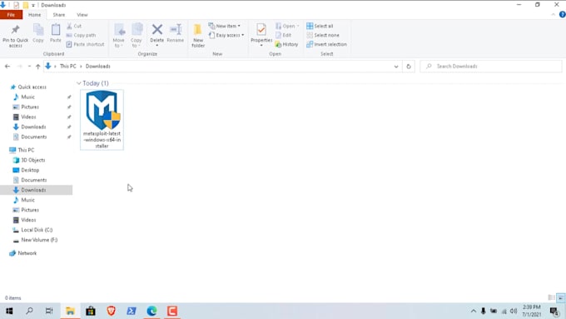Click the Cut scissors command
Viewport: 566px width, 319px height.
click(x=74, y=26)
